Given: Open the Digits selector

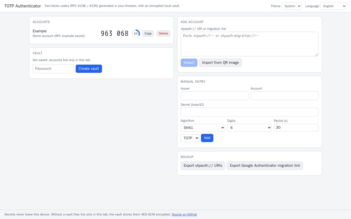Looking at the screenshot, I should (x=250, y=128).
